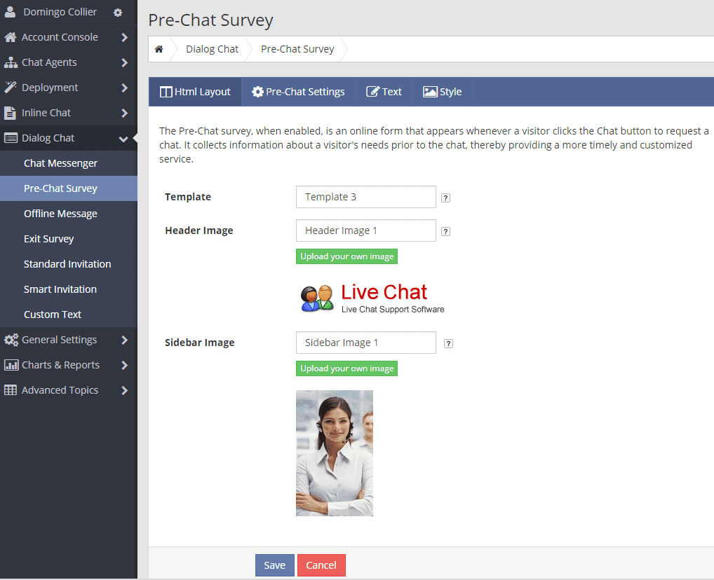The width and height of the screenshot is (714, 580).
Task: Click the General Settings gears icon
Action: (x=11, y=339)
